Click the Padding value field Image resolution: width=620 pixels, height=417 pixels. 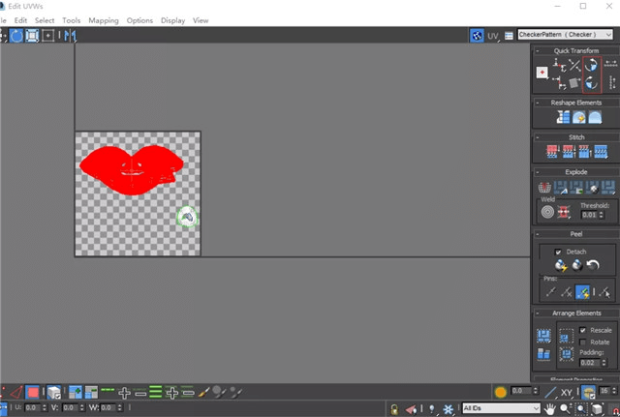click(590, 363)
